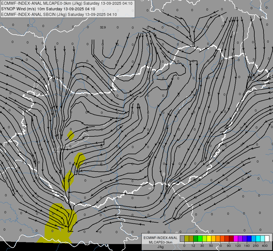Click the white legend swatch at the end
273x251 pixels.
pyautogui.click(x=267, y=239)
